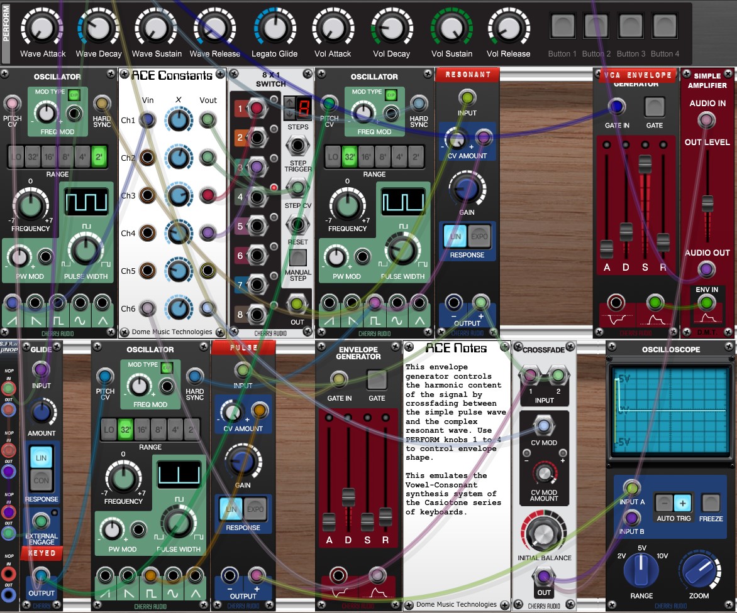Click the External Engage jack on Glide

coord(41,521)
